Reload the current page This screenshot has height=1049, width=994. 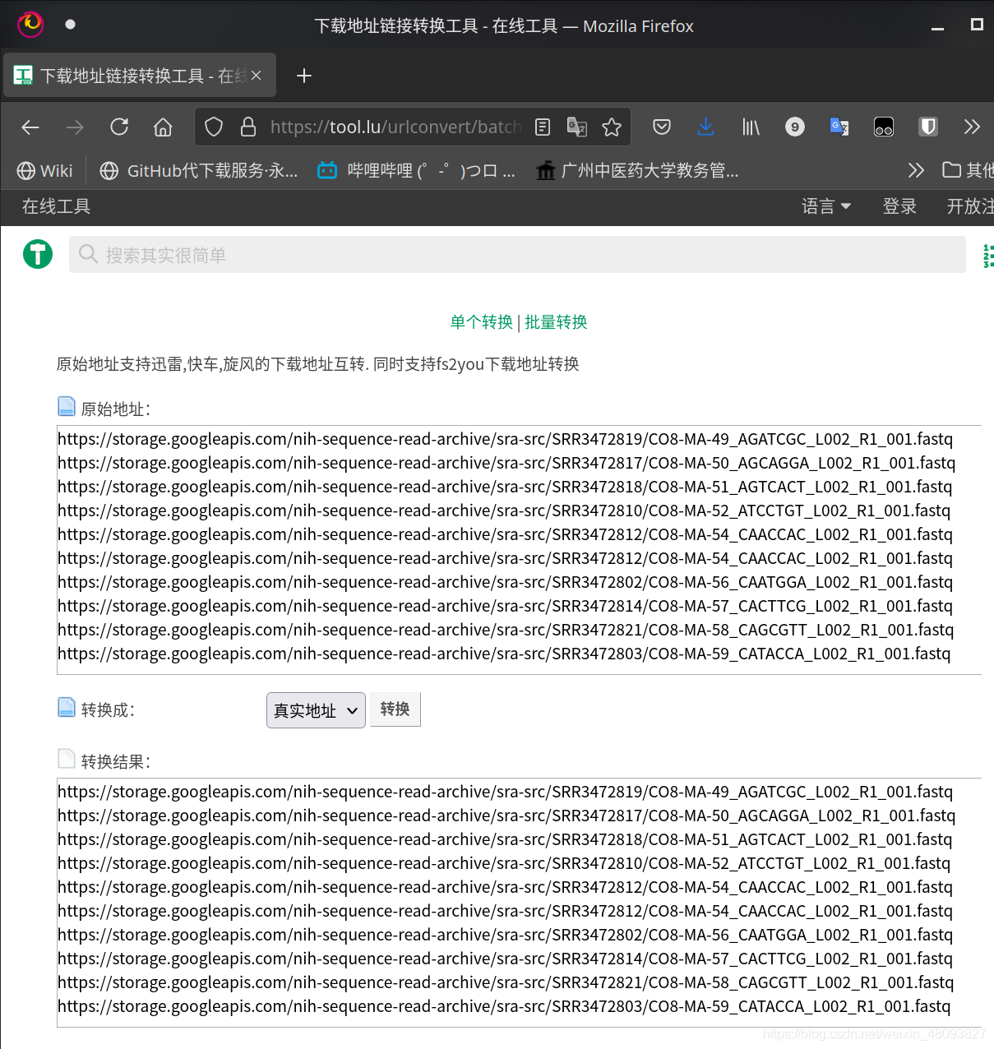tap(119, 127)
